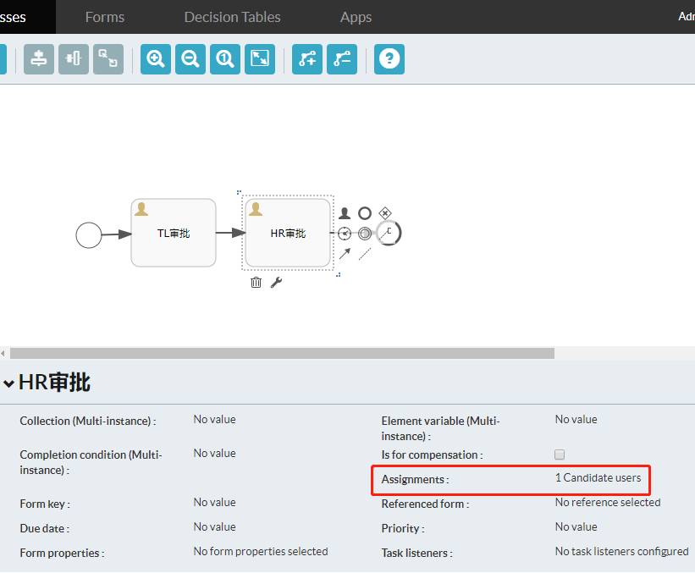Switch to the Forms tab
695x573 pixels.
[x=105, y=17]
